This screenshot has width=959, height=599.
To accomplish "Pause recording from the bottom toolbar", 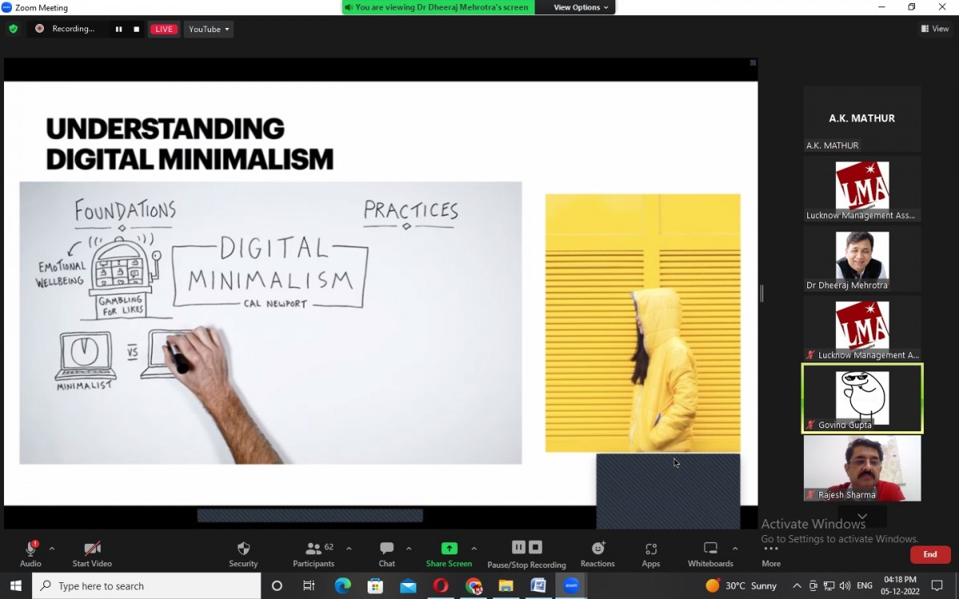I will (x=519, y=547).
